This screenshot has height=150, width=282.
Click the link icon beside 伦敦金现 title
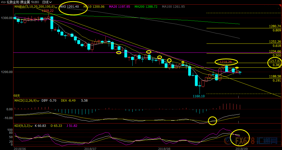click(3, 2)
